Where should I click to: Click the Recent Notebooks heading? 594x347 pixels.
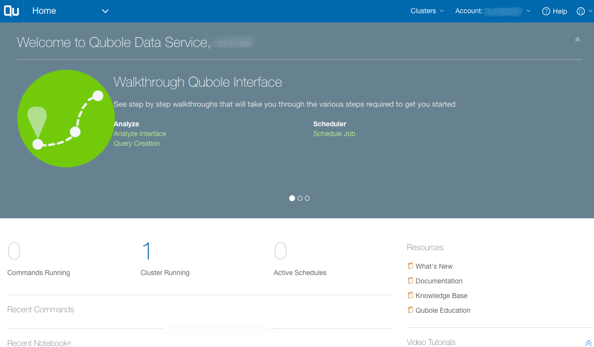[39, 343]
